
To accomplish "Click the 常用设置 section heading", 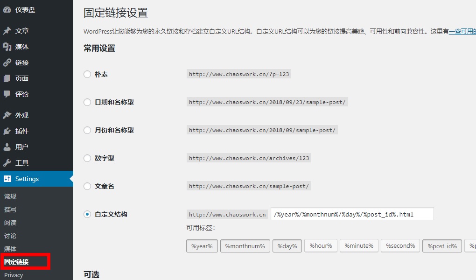I will pos(99,48).
